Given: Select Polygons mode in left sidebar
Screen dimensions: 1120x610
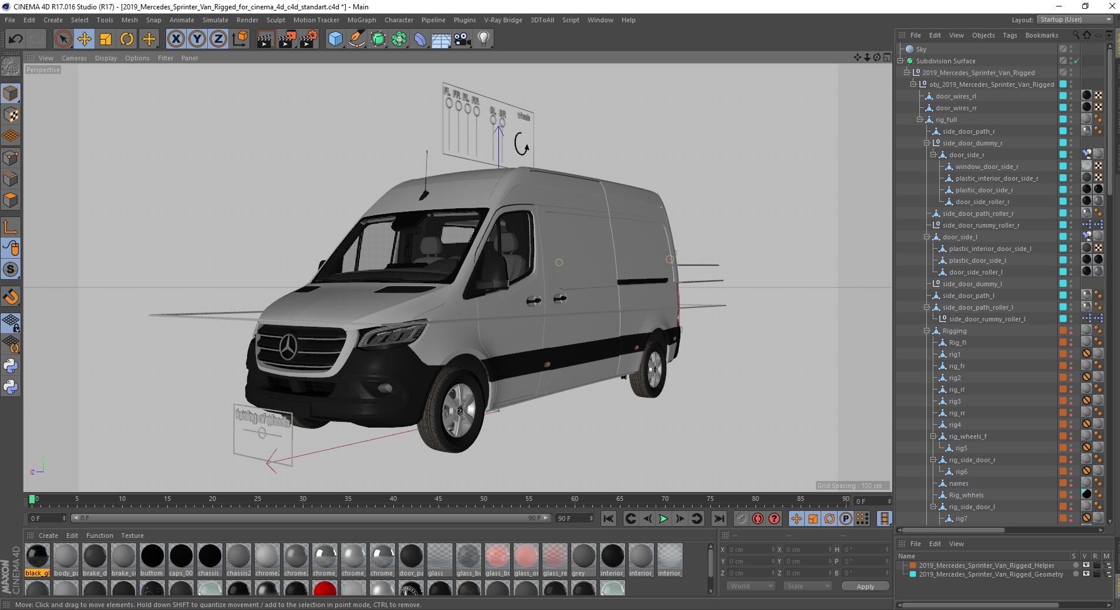Looking at the screenshot, I should click(11, 200).
